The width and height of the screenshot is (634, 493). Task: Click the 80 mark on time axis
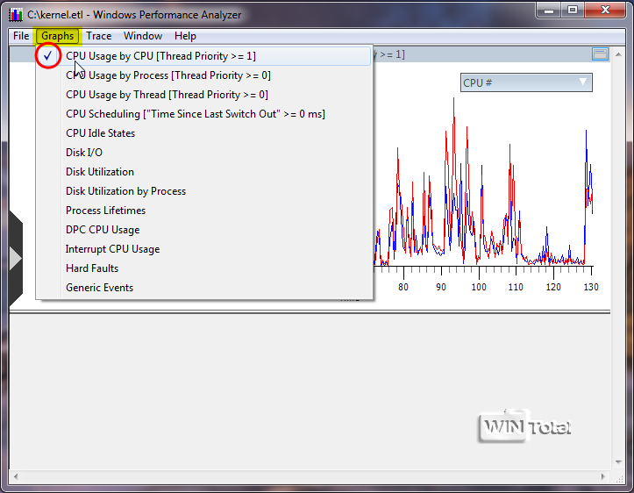(403, 287)
